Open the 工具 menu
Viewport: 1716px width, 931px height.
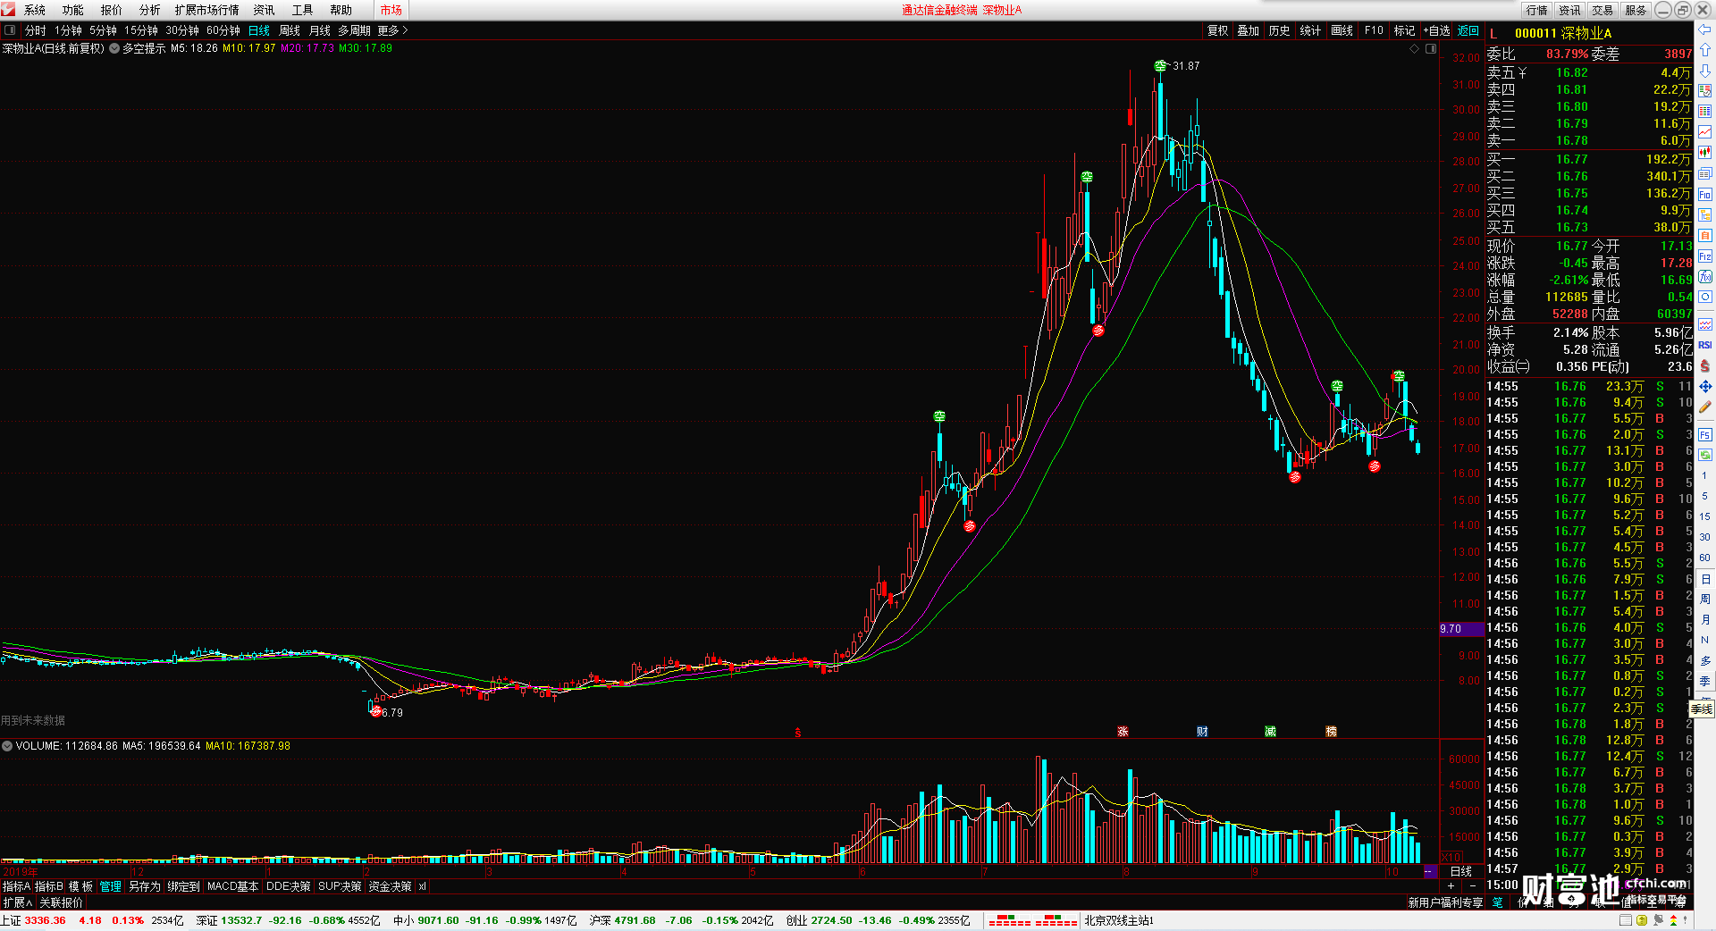303,10
